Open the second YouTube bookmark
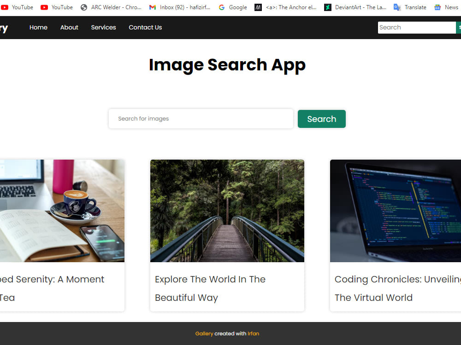The image size is (461, 345). (56, 7)
